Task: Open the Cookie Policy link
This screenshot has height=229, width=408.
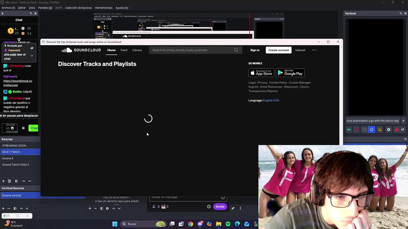Action: (278, 82)
